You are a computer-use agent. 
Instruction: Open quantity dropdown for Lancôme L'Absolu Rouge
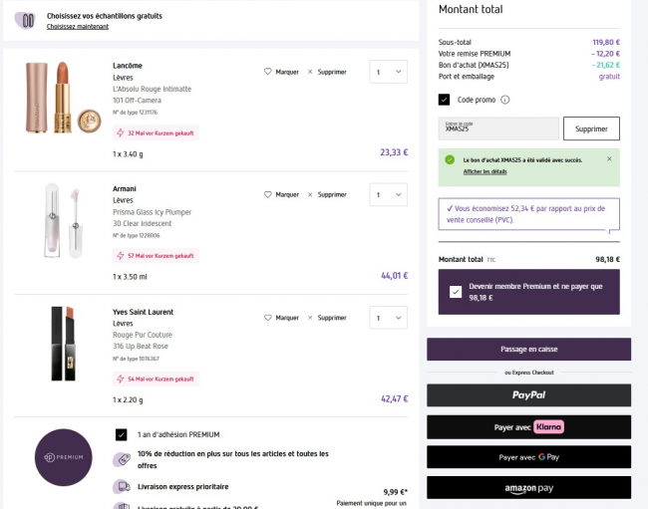[388, 72]
